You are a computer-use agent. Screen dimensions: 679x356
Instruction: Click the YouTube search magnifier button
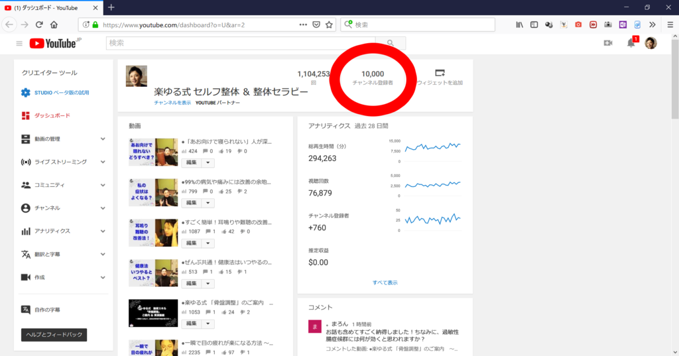(391, 43)
